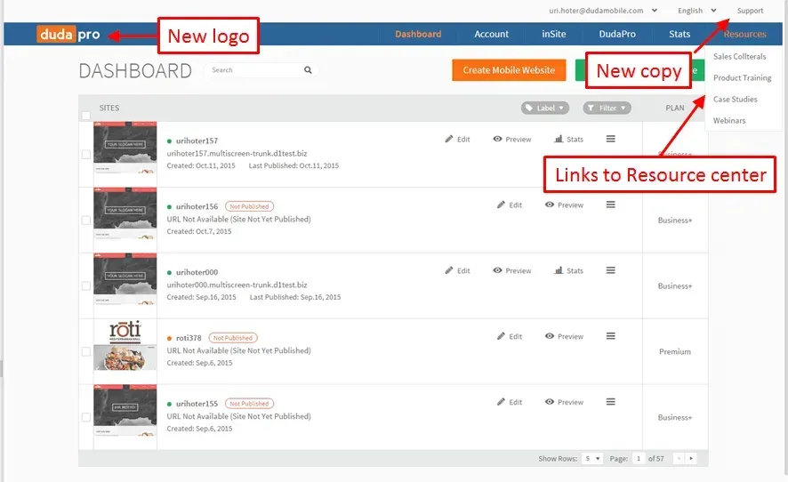Screen dimensions: 788x482
Task: Click SITES column header
Action: pos(109,108)
